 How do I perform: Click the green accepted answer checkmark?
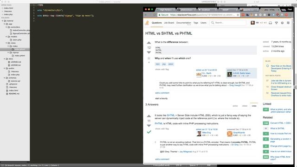point(149,132)
